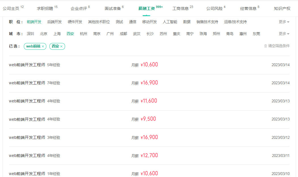
Task: Expand more cities with 更多
Action: [284, 34]
